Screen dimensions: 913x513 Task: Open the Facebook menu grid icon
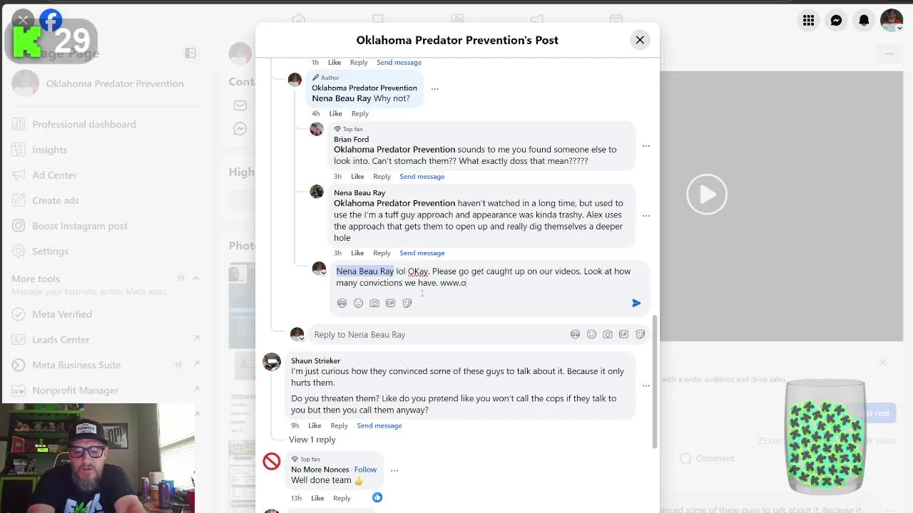pyautogui.click(x=808, y=21)
